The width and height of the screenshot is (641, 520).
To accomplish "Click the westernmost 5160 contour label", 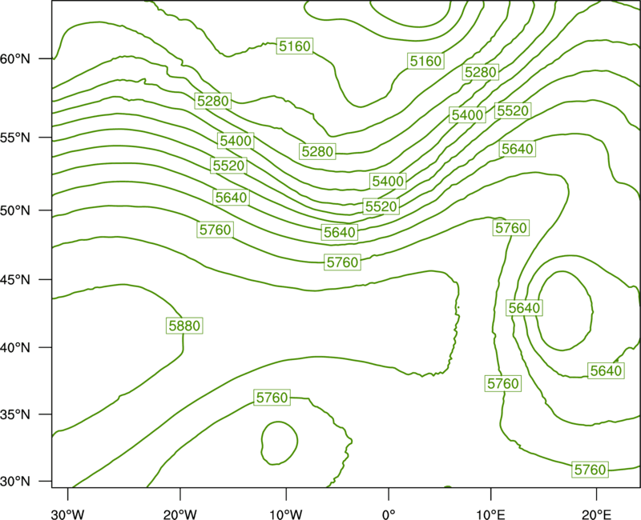I will pyautogui.click(x=294, y=46).
